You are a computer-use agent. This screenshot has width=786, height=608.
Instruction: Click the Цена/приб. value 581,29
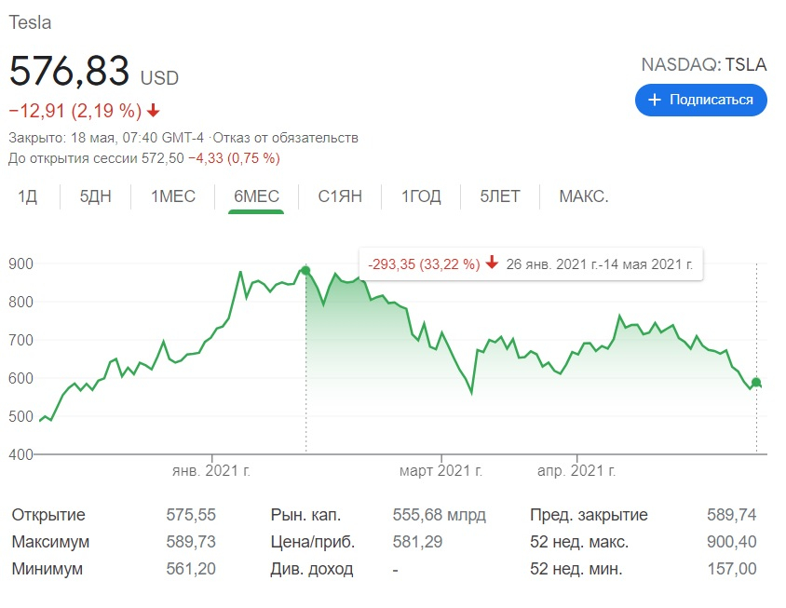pos(417,542)
